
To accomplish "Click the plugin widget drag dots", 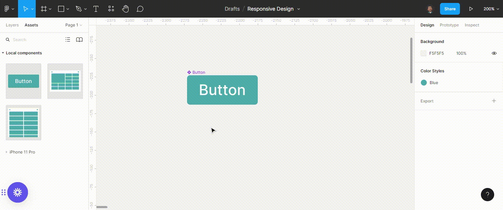I will pos(3,192).
